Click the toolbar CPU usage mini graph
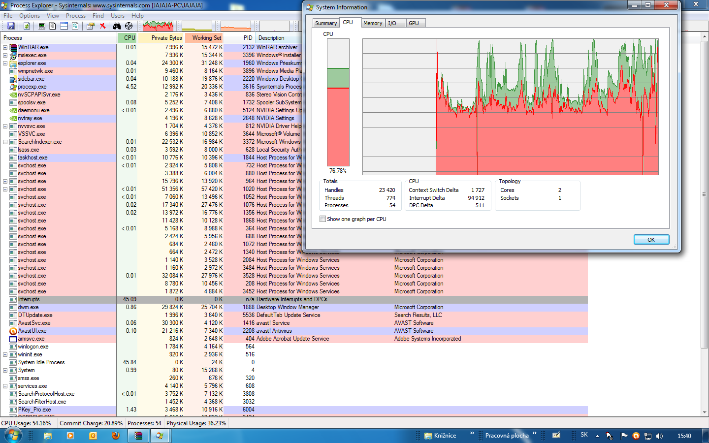This screenshot has height=443, width=709. 158,26
